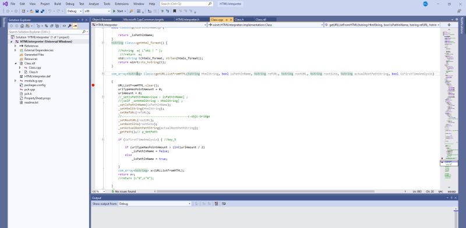Click the search magnifier in Solution Explorer

click(83, 32)
